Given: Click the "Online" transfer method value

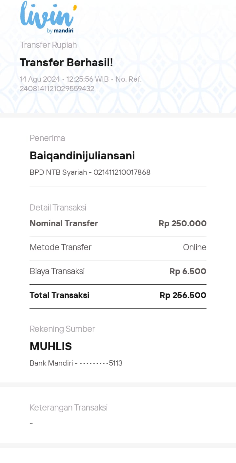Looking at the screenshot, I should tap(195, 247).
